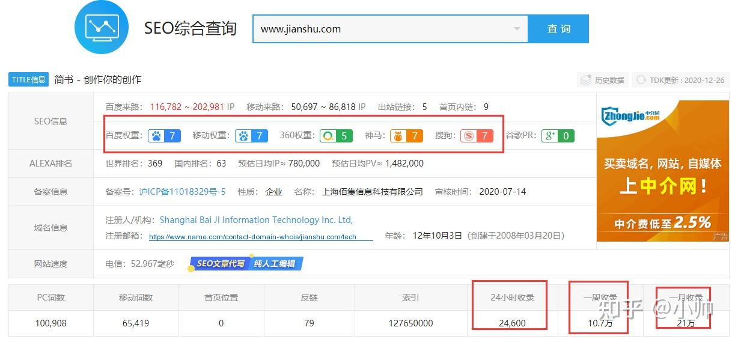The width and height of the screenshot is (732, 339).
Task: Click the 搜狗 weight badge 7
Action: [x=477, y=136]
